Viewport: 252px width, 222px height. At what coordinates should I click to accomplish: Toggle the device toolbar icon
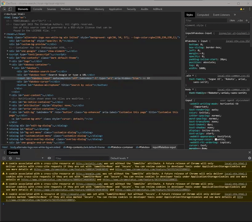tap(11, 9)
